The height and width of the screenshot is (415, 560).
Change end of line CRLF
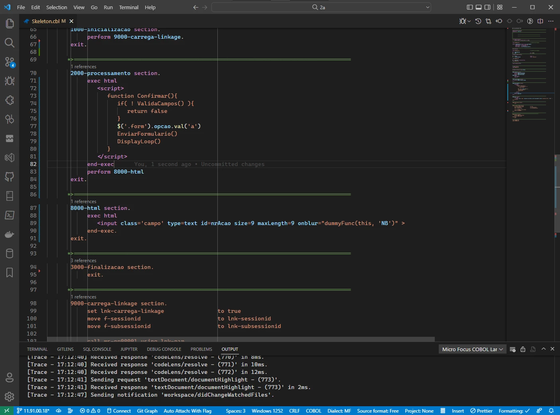294,411
